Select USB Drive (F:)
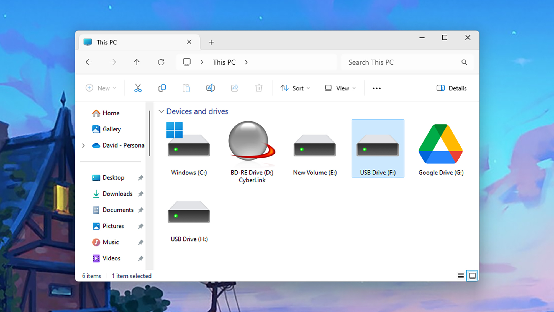This screenshot has width=554, height=312. pyautogui.click(x=378, y=148)
